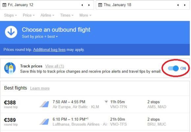This screenshot has height=132, width=191.
Task: Click calendar icon beside Fri, January 12
Action: 4,5
